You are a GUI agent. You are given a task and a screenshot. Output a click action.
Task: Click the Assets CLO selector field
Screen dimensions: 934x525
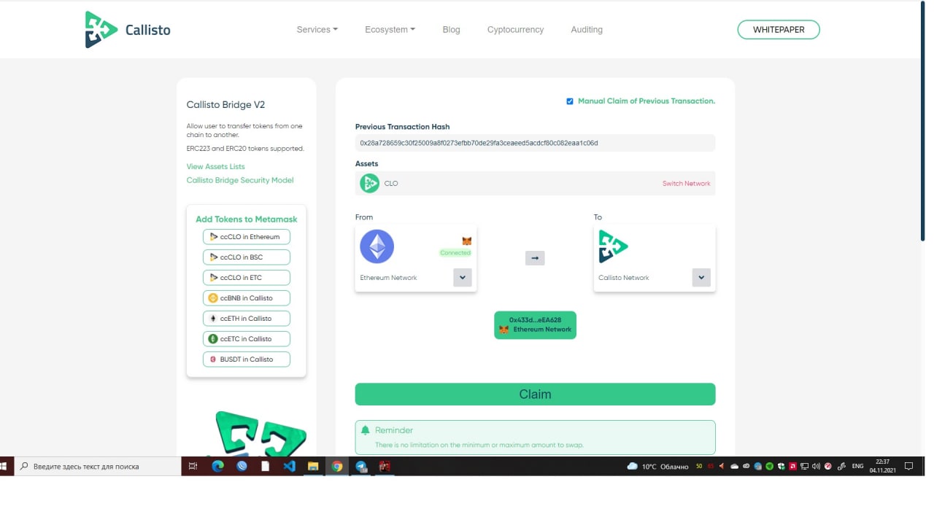535,183
